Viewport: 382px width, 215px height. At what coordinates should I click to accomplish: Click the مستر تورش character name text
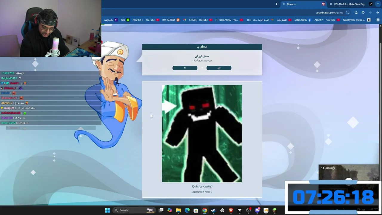202,56
